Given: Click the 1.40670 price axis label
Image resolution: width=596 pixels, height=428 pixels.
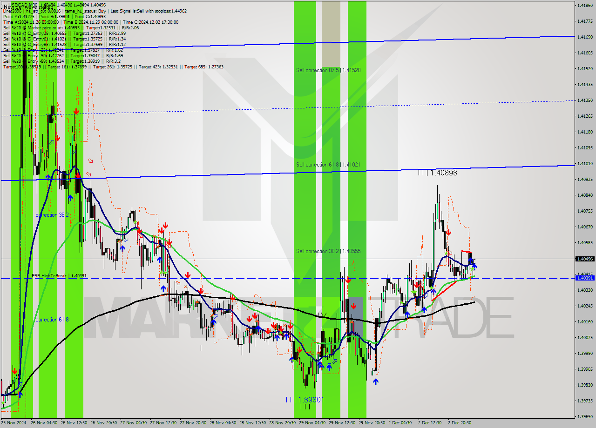Looking at the screenshot, I should point(585,227).
